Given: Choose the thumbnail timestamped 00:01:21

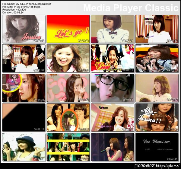Looking at the screenshot, I should tap(157, 59).
